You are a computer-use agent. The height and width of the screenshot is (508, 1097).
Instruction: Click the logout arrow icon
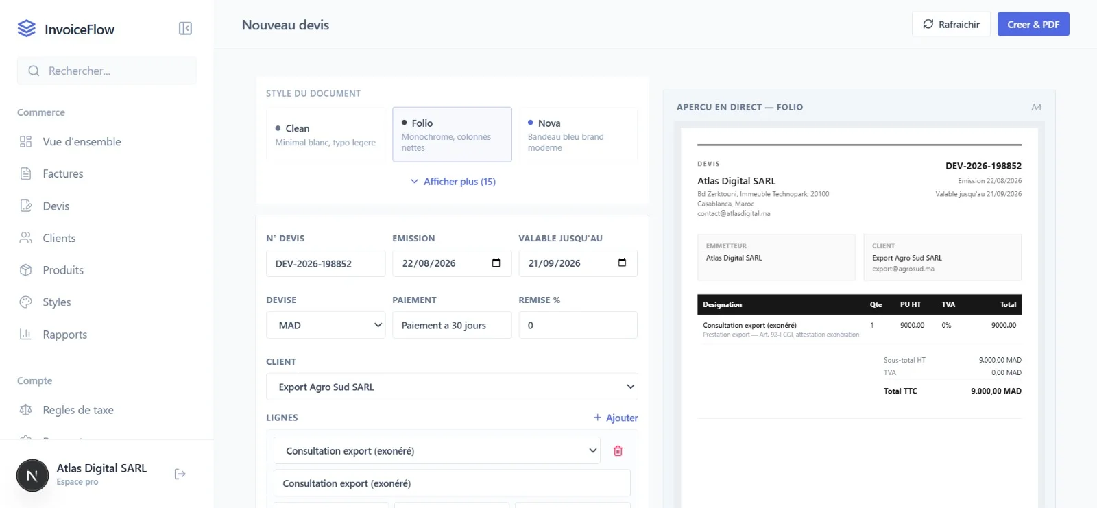(180, 474)
